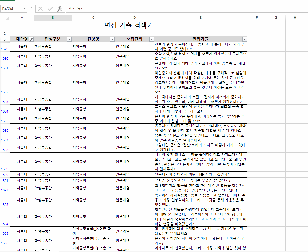Click the title cell 면접 기출 검색기

[x=128, y=26]
